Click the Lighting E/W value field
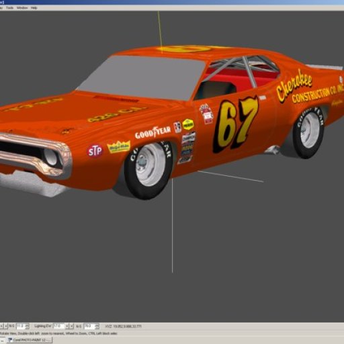This screenshot has height=344, width=344. tap(58, 326)
